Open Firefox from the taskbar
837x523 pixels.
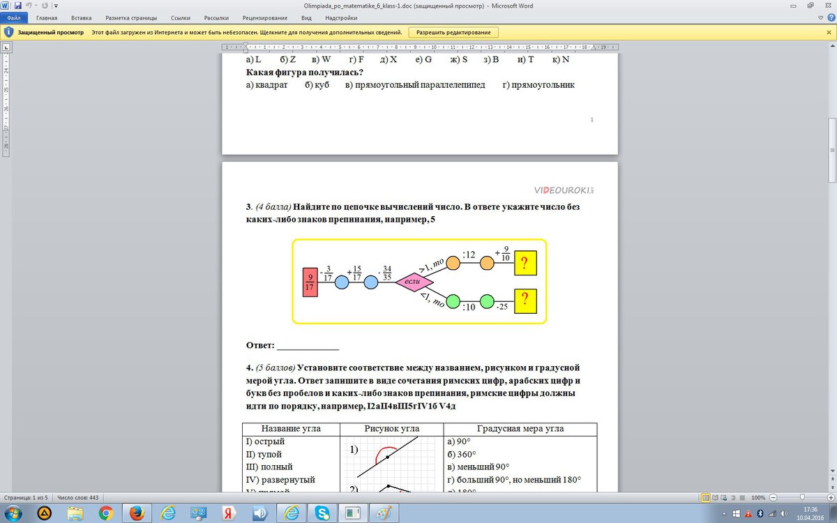137,514
